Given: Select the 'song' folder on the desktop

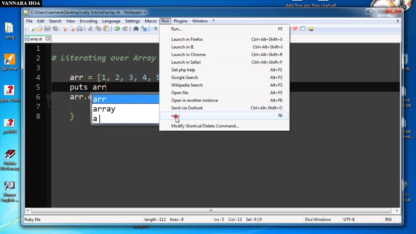Looking at the screenshot, I should (x=9, y=31).
